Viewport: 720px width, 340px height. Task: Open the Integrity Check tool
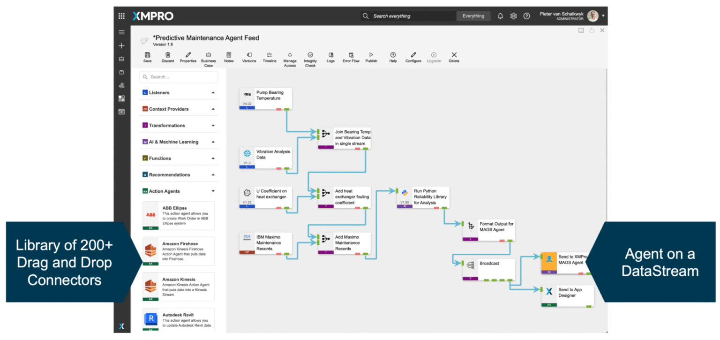pyautogui.click(x=310, y=55)
